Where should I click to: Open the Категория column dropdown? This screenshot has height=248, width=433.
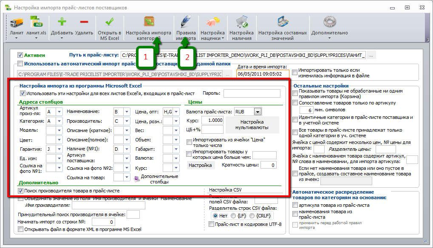59,121
